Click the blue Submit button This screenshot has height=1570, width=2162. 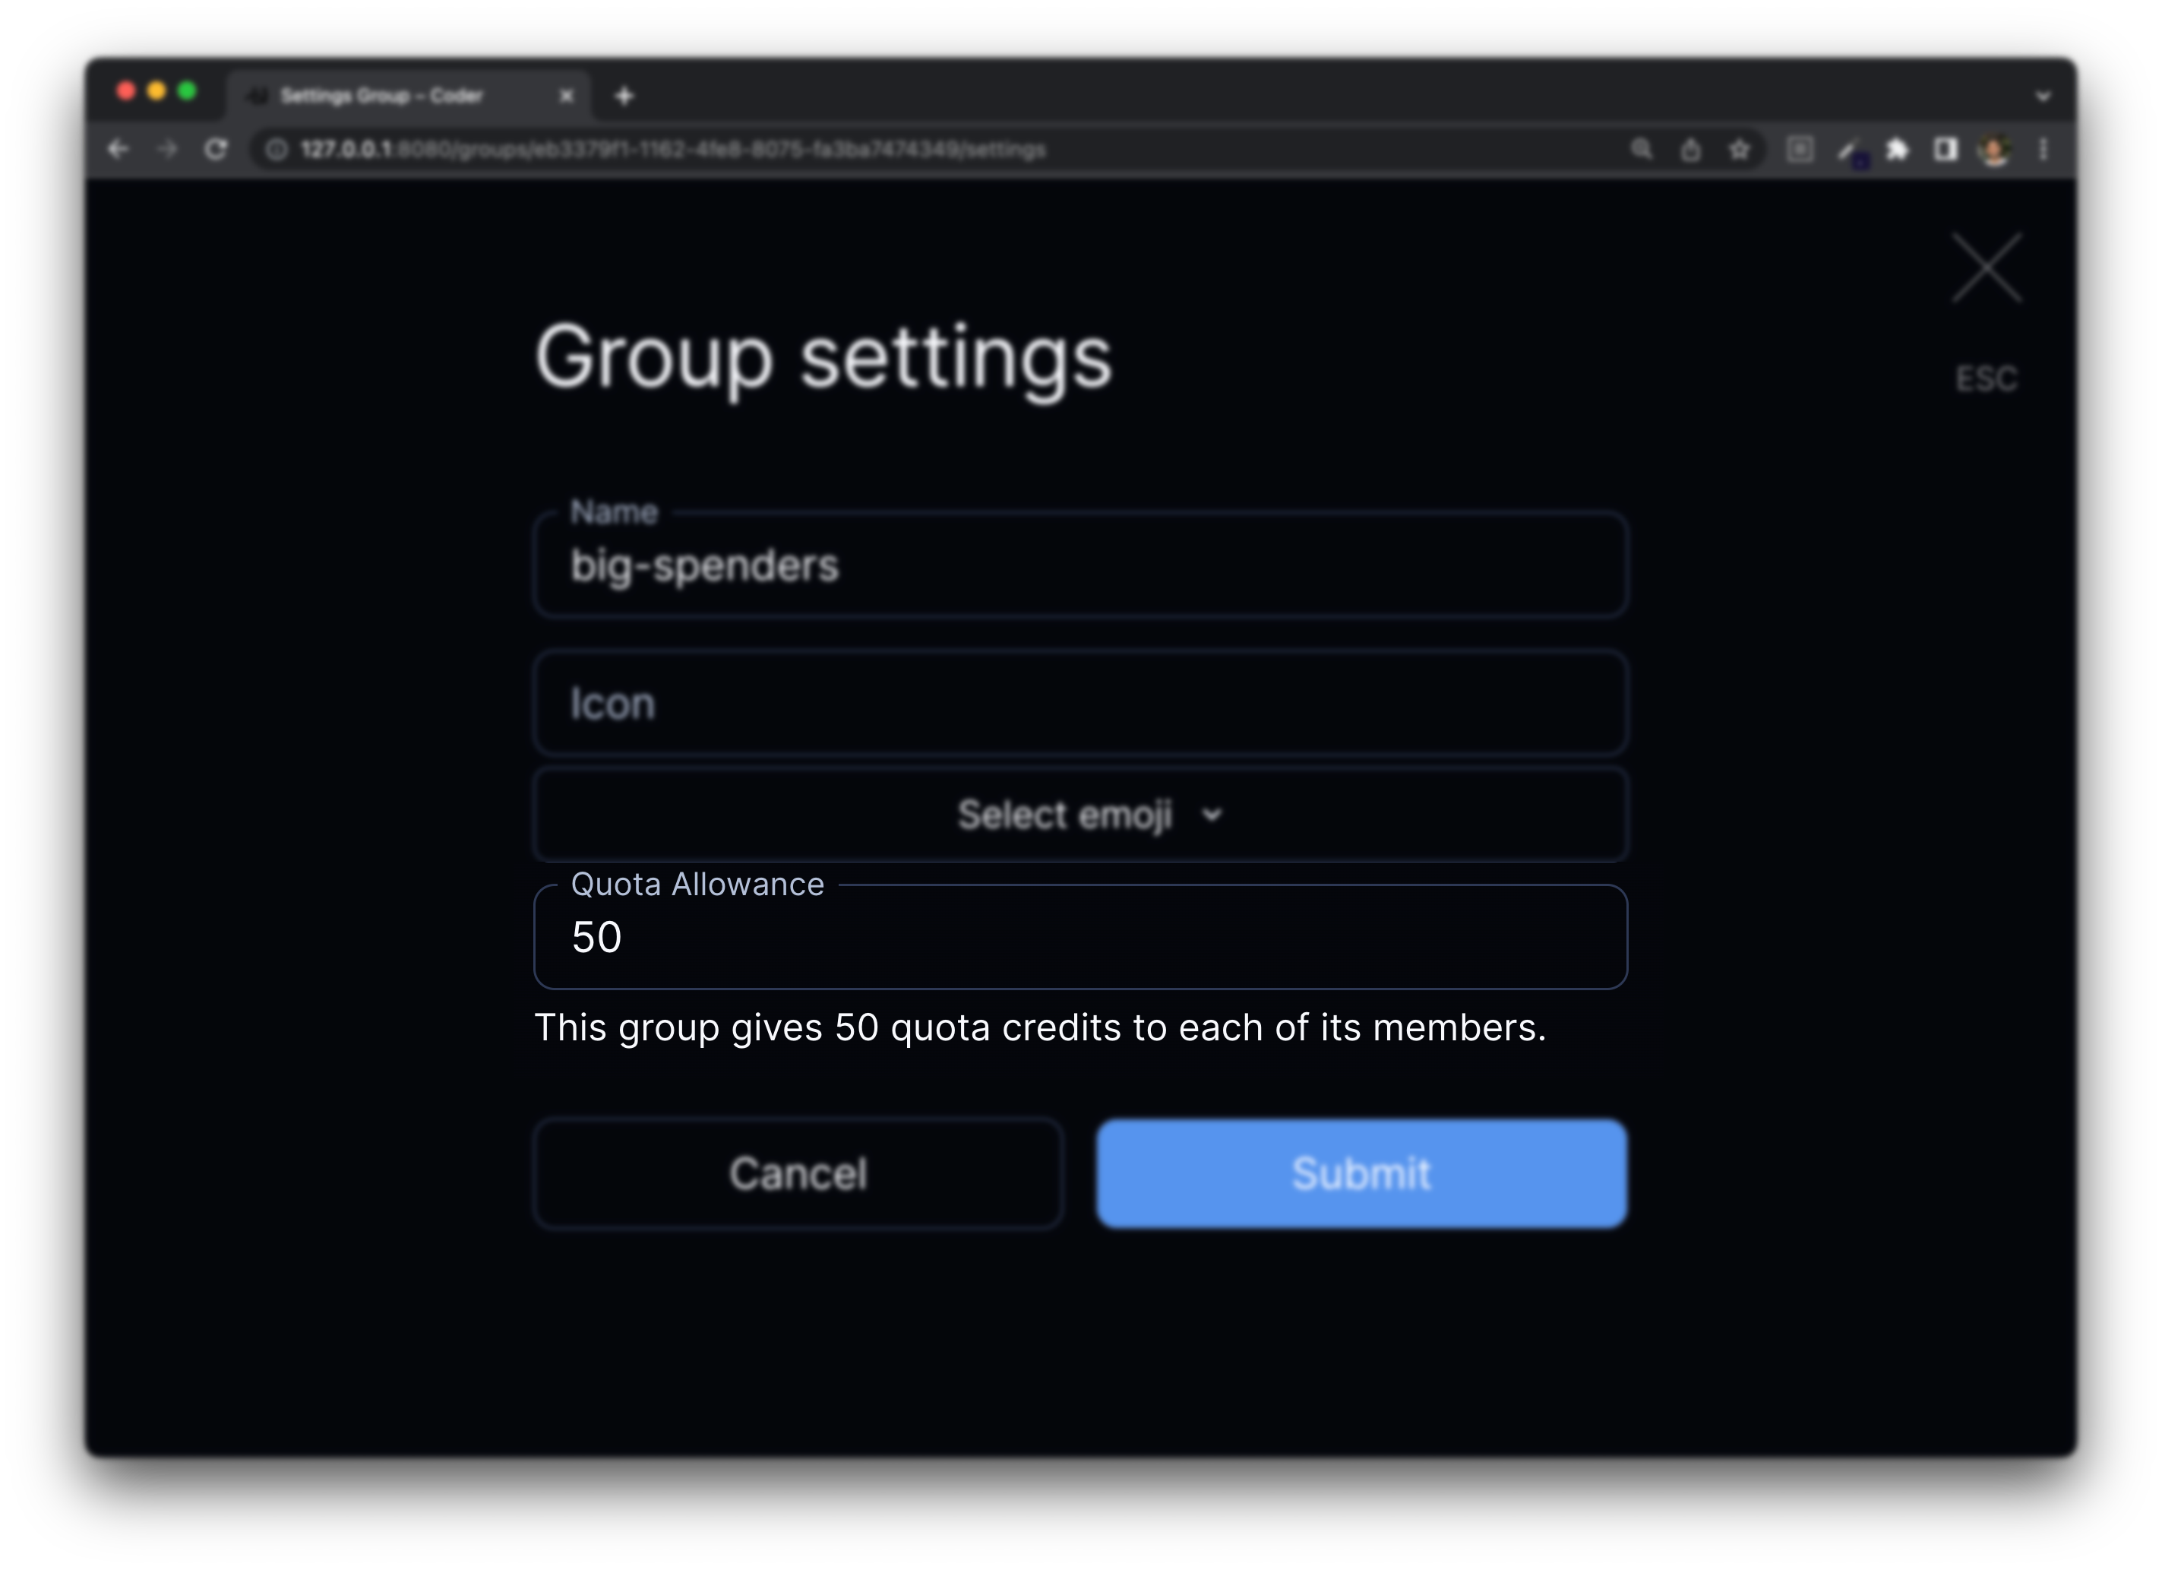point(1361,1173)
